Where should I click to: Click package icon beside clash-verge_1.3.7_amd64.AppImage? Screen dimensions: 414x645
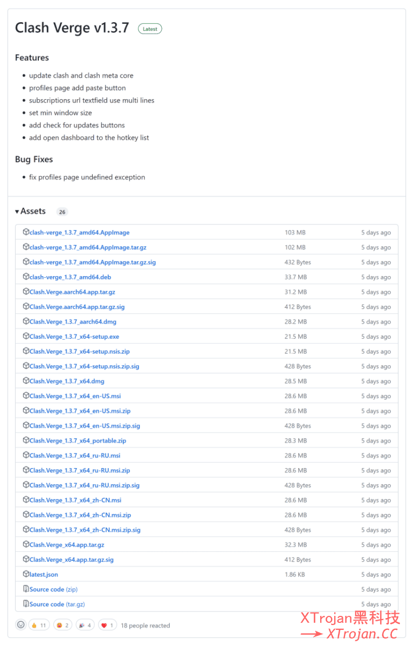point(26,232)
